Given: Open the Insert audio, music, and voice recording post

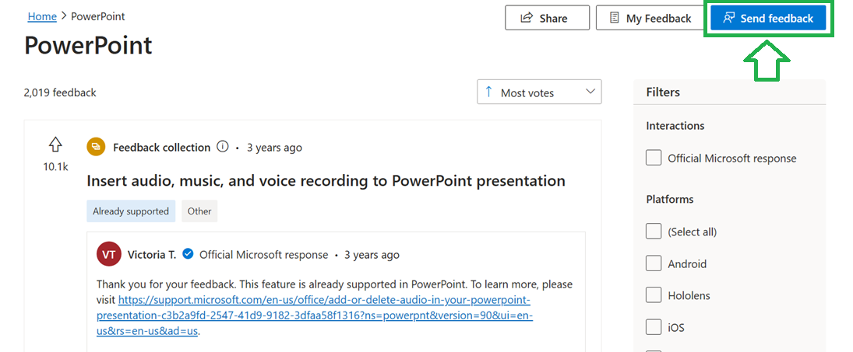Looking at the screenshot, I should pyautogui.click(x=326, y=180).
